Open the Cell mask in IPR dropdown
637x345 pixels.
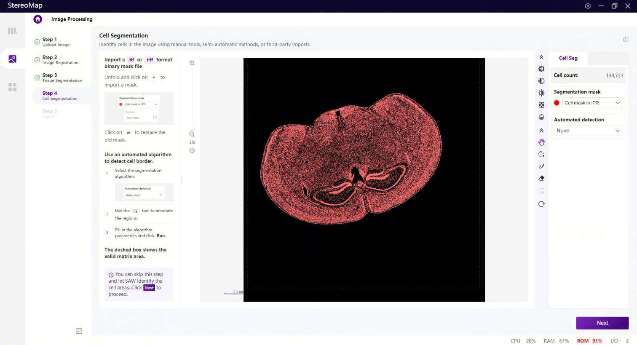(592, 103)
